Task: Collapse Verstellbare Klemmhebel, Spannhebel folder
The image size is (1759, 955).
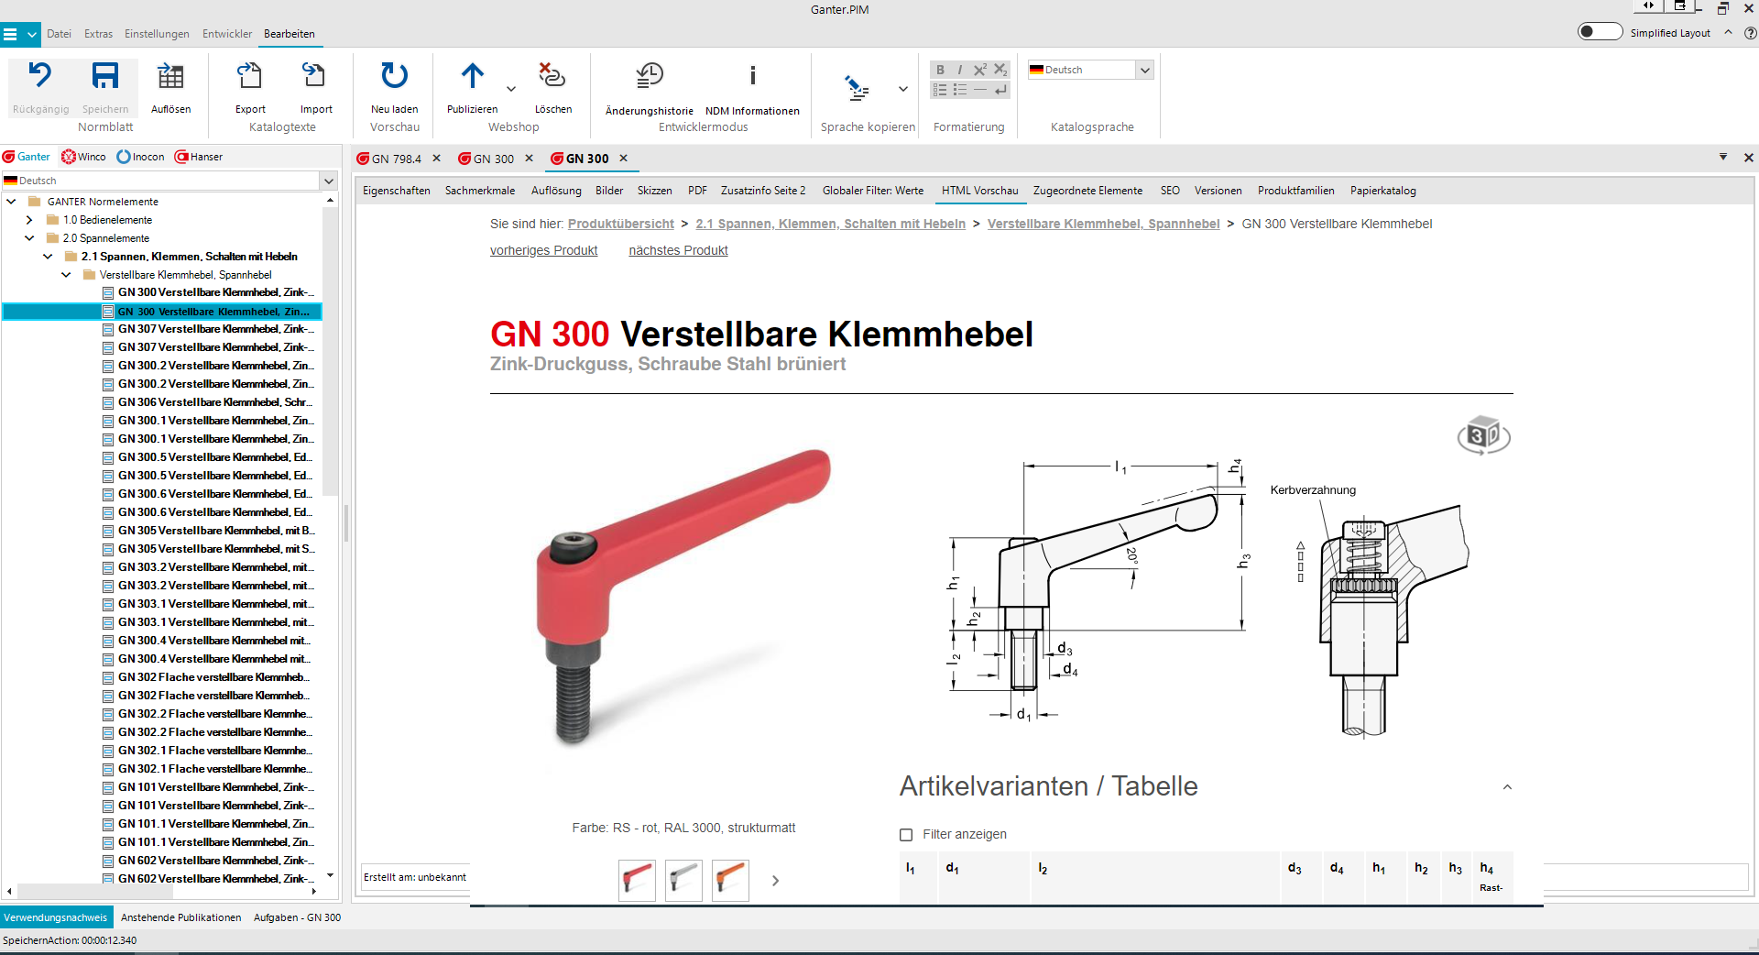Action: point(66,275)
